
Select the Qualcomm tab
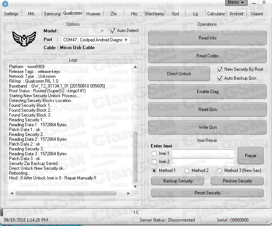73,13
